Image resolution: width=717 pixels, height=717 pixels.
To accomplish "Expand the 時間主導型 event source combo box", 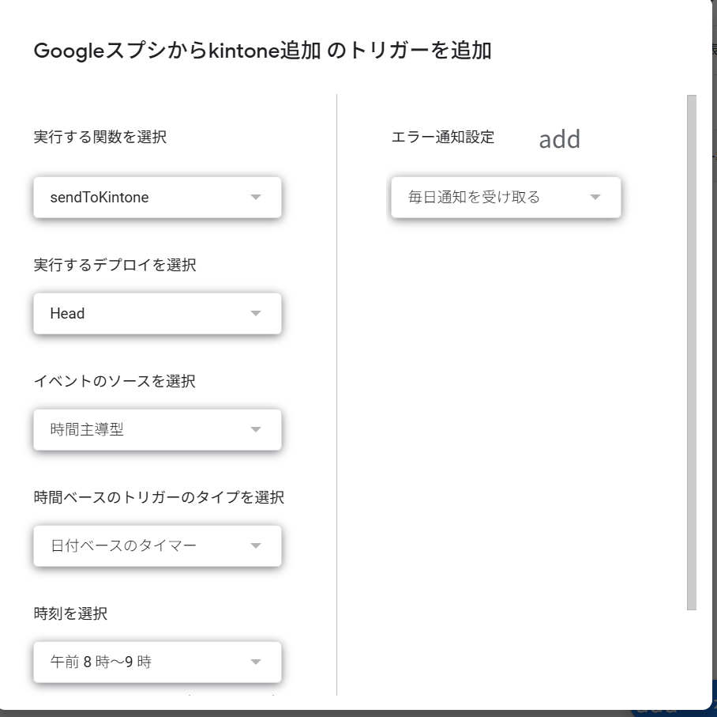I will pyautogui.click(x=157, y=429).
